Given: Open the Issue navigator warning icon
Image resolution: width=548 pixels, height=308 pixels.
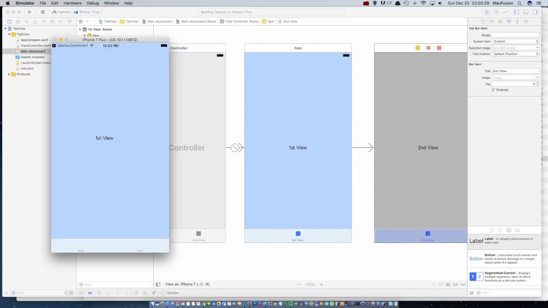Looking at the screenshot, I should coord(35,21).
